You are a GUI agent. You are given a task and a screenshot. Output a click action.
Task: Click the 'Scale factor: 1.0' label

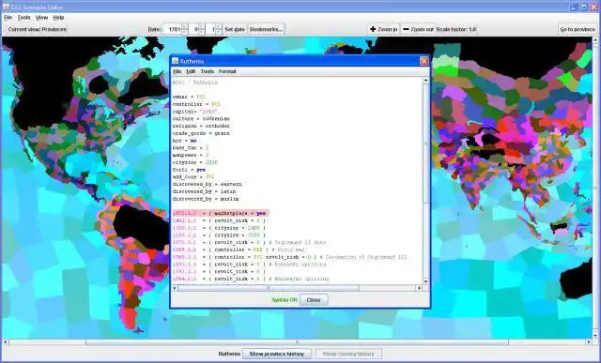pyautogui.click(x=456, y=29)
